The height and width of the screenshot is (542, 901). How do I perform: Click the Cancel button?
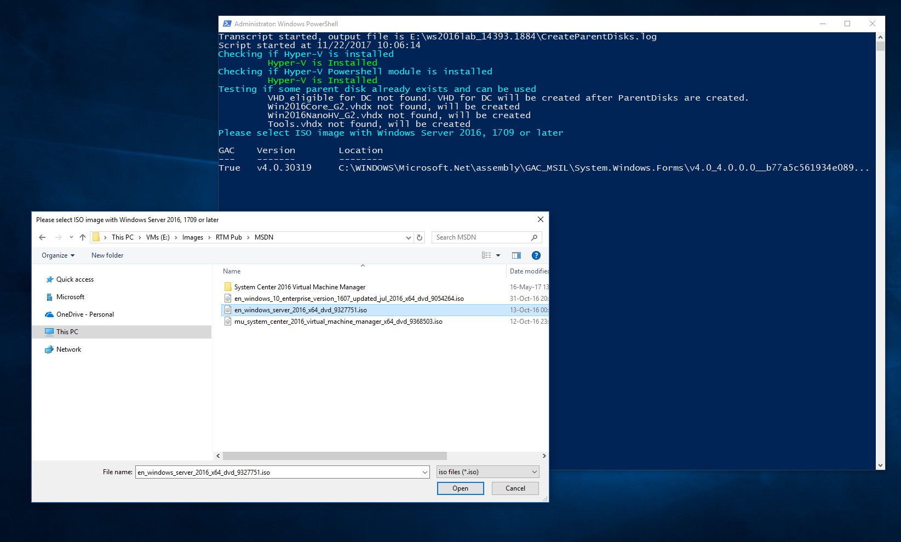(515, 488)
